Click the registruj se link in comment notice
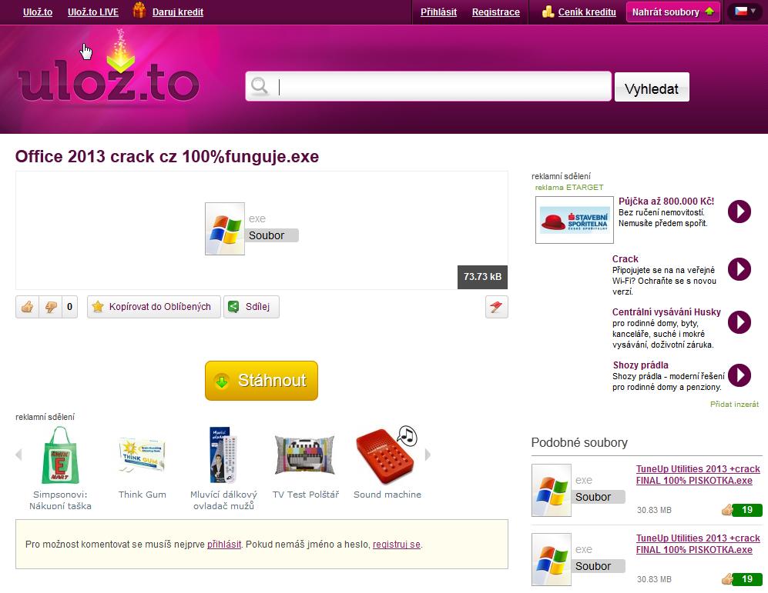 396,544
